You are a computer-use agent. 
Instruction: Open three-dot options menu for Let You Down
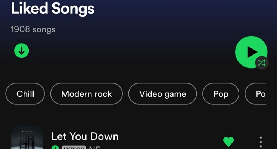pyautogui.click(x=261, y=142)
